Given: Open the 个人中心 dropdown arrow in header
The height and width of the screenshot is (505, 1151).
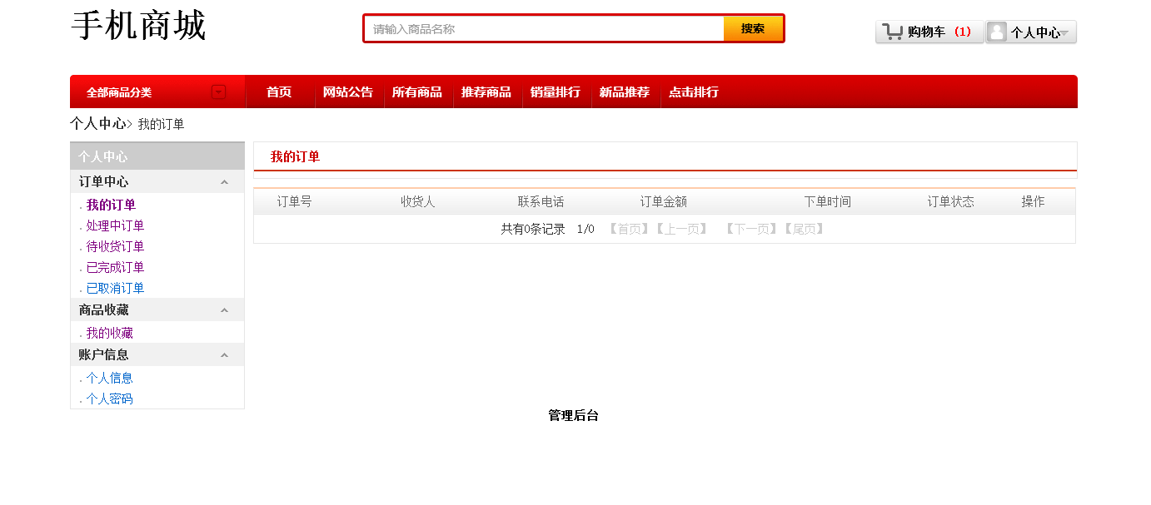Looking at the screenshot, I should tap(1064, 33).
